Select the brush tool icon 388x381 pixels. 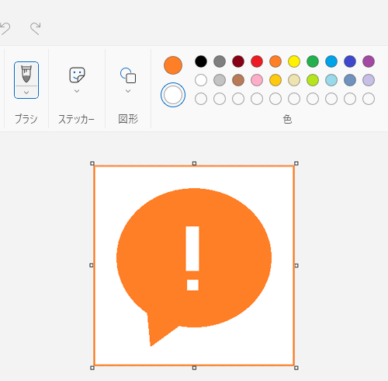pos(26,74)
